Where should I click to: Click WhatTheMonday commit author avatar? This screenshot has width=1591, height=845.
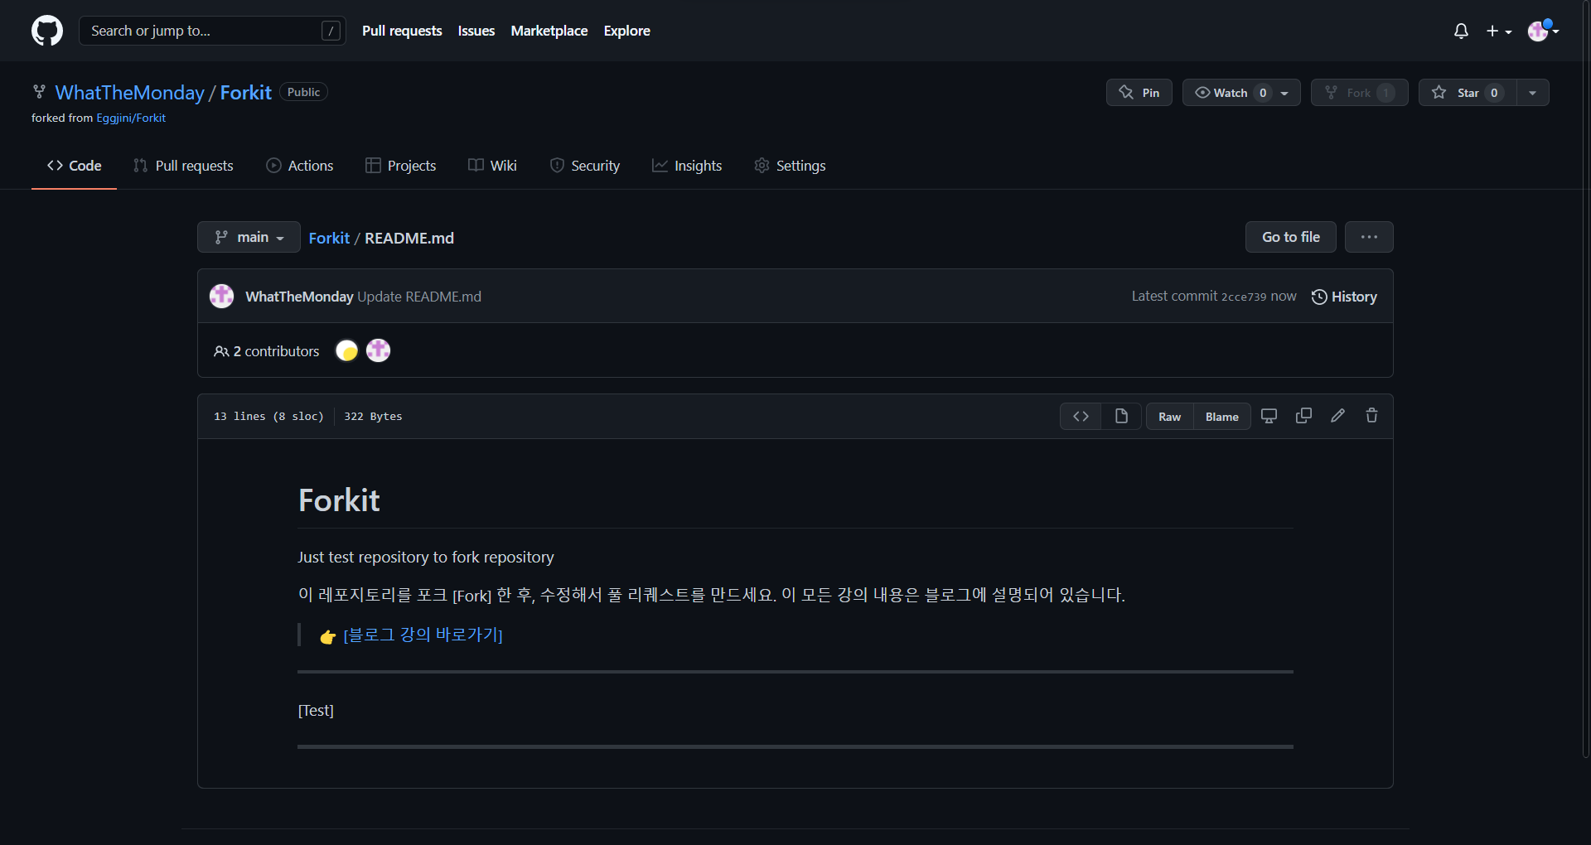point(221,296)
